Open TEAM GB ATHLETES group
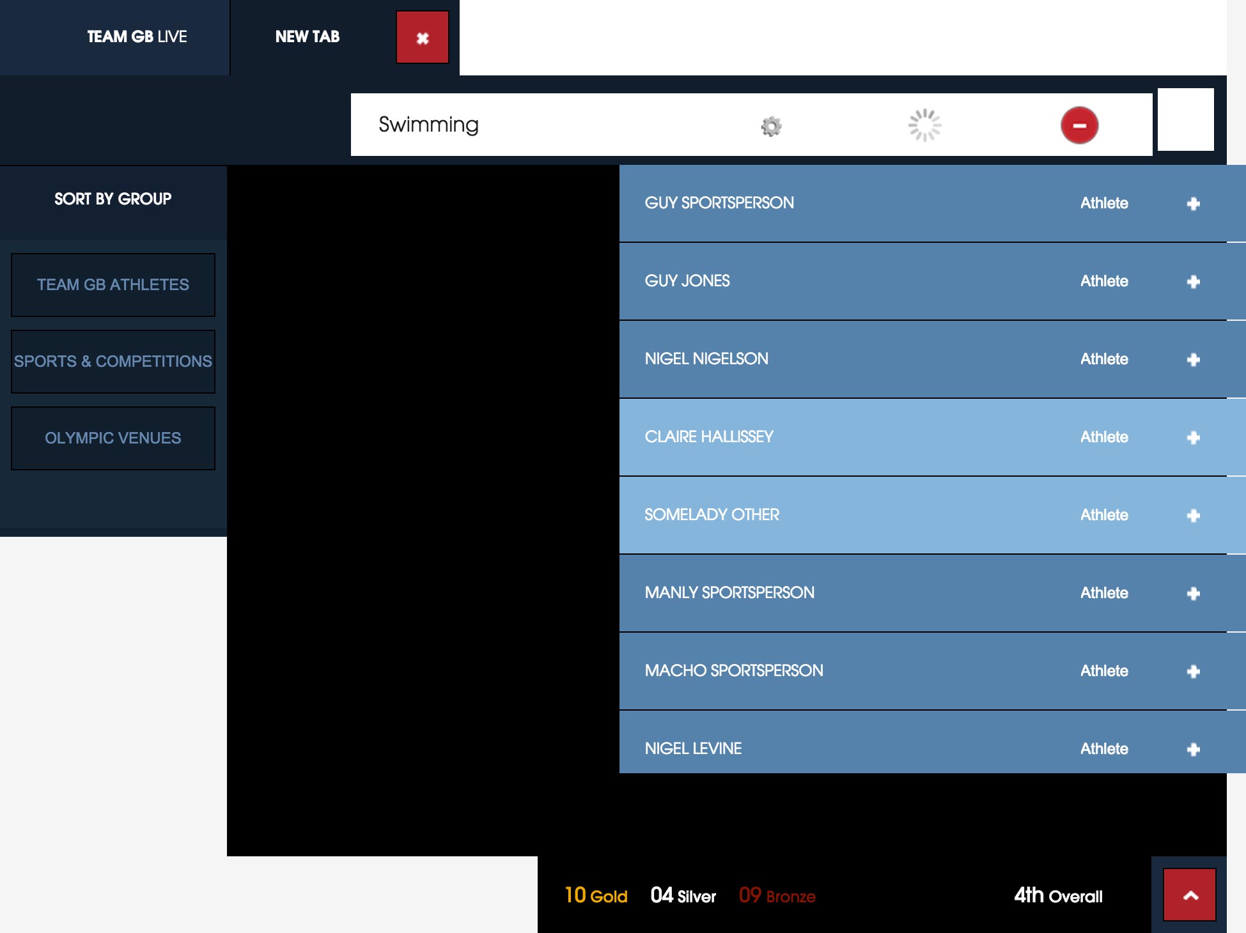This screenshot has height=933, width=1246. (x=113, y=284)
